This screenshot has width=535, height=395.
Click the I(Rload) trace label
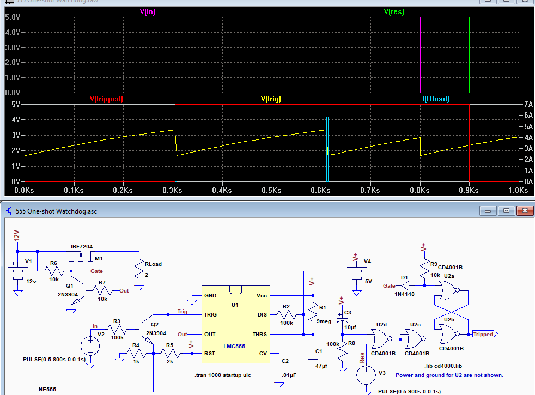tap(435, 99)
